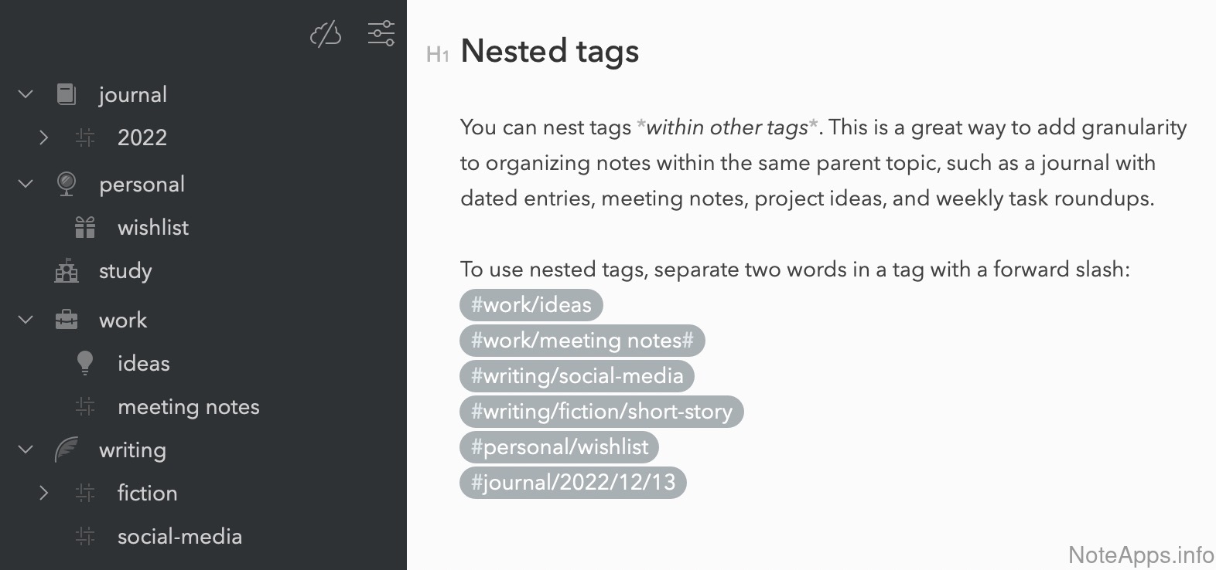The width and height of the screenshot is (1216, 570).
Task: Click the sync disabled cloud icon
Action: pos(326,34)
